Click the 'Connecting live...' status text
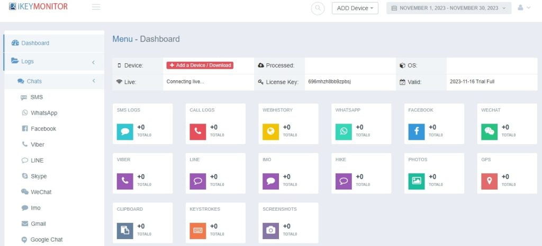The height and width of the screenshot is (246, 542). point(185,82)
